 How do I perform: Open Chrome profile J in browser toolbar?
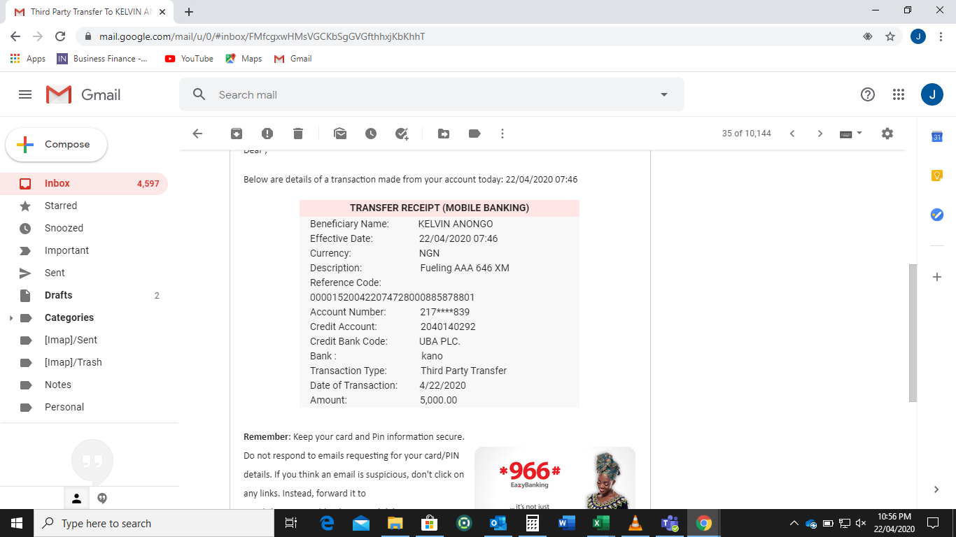(918, 36)
